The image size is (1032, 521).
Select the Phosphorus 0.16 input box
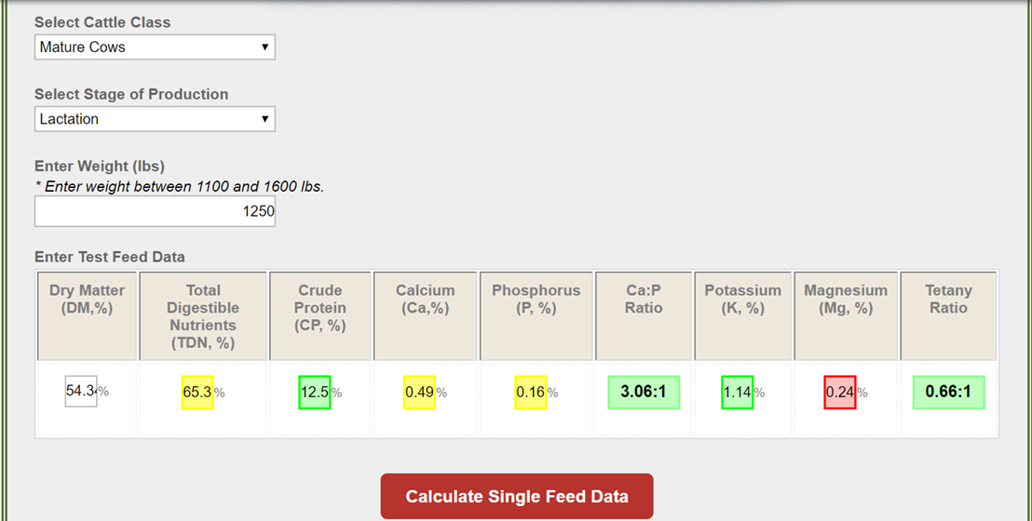pyautogui.click(x=531, y=392)
